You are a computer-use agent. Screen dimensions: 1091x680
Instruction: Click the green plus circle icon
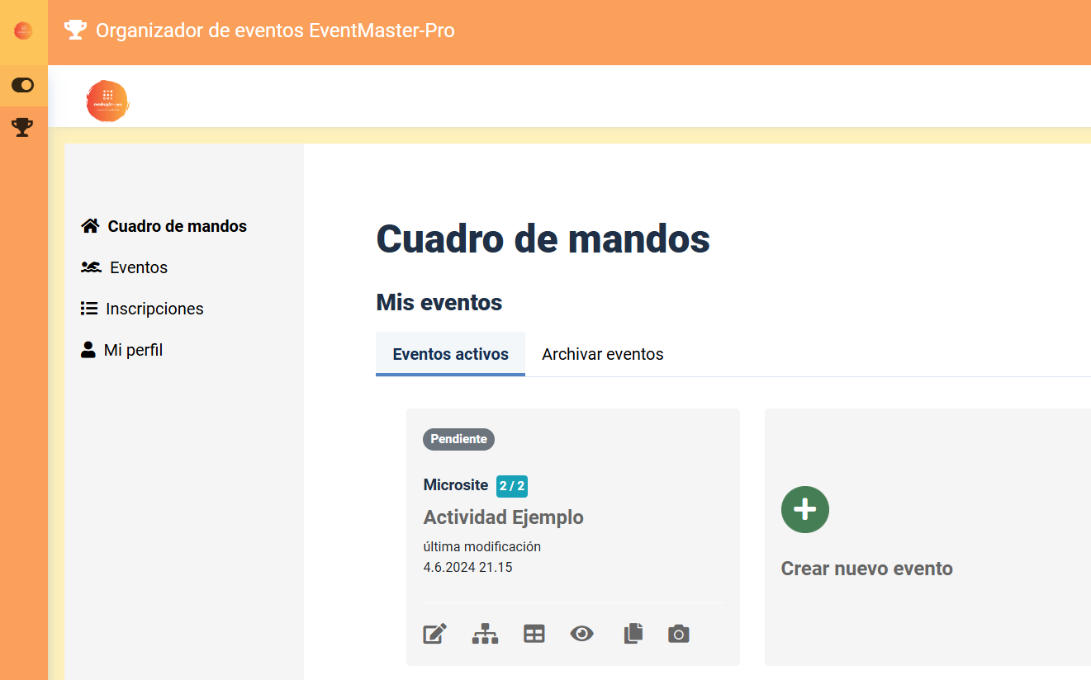(x=805, y=509)
